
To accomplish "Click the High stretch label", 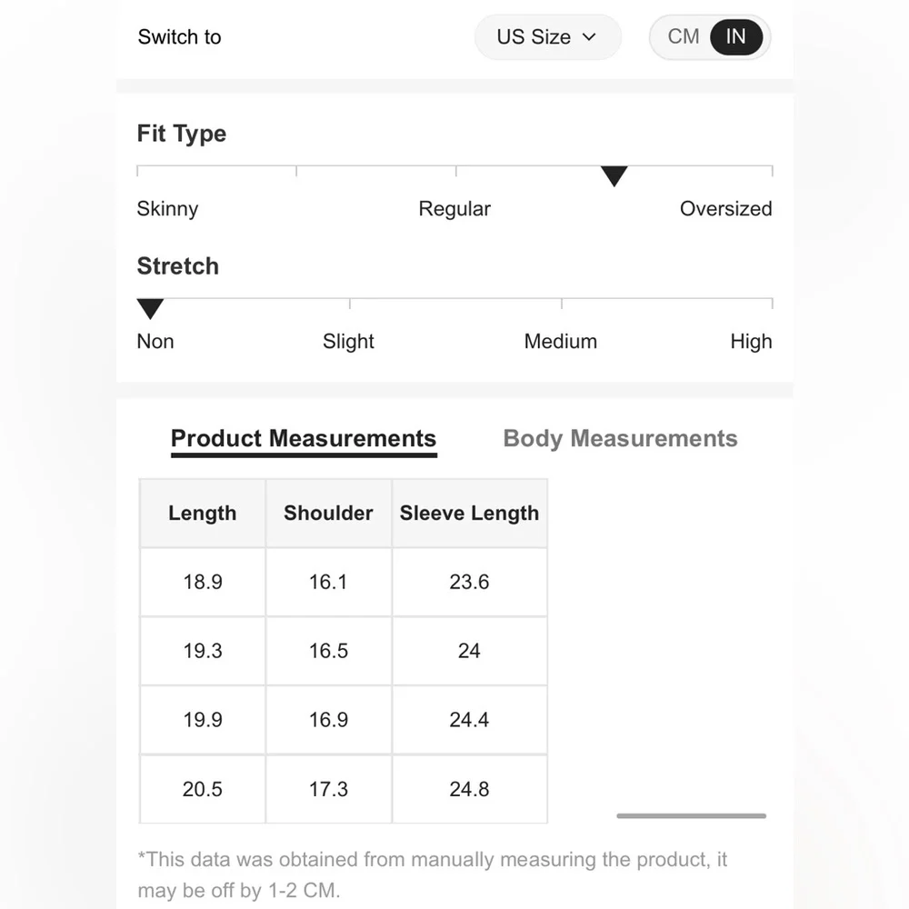I will point(751,342).
